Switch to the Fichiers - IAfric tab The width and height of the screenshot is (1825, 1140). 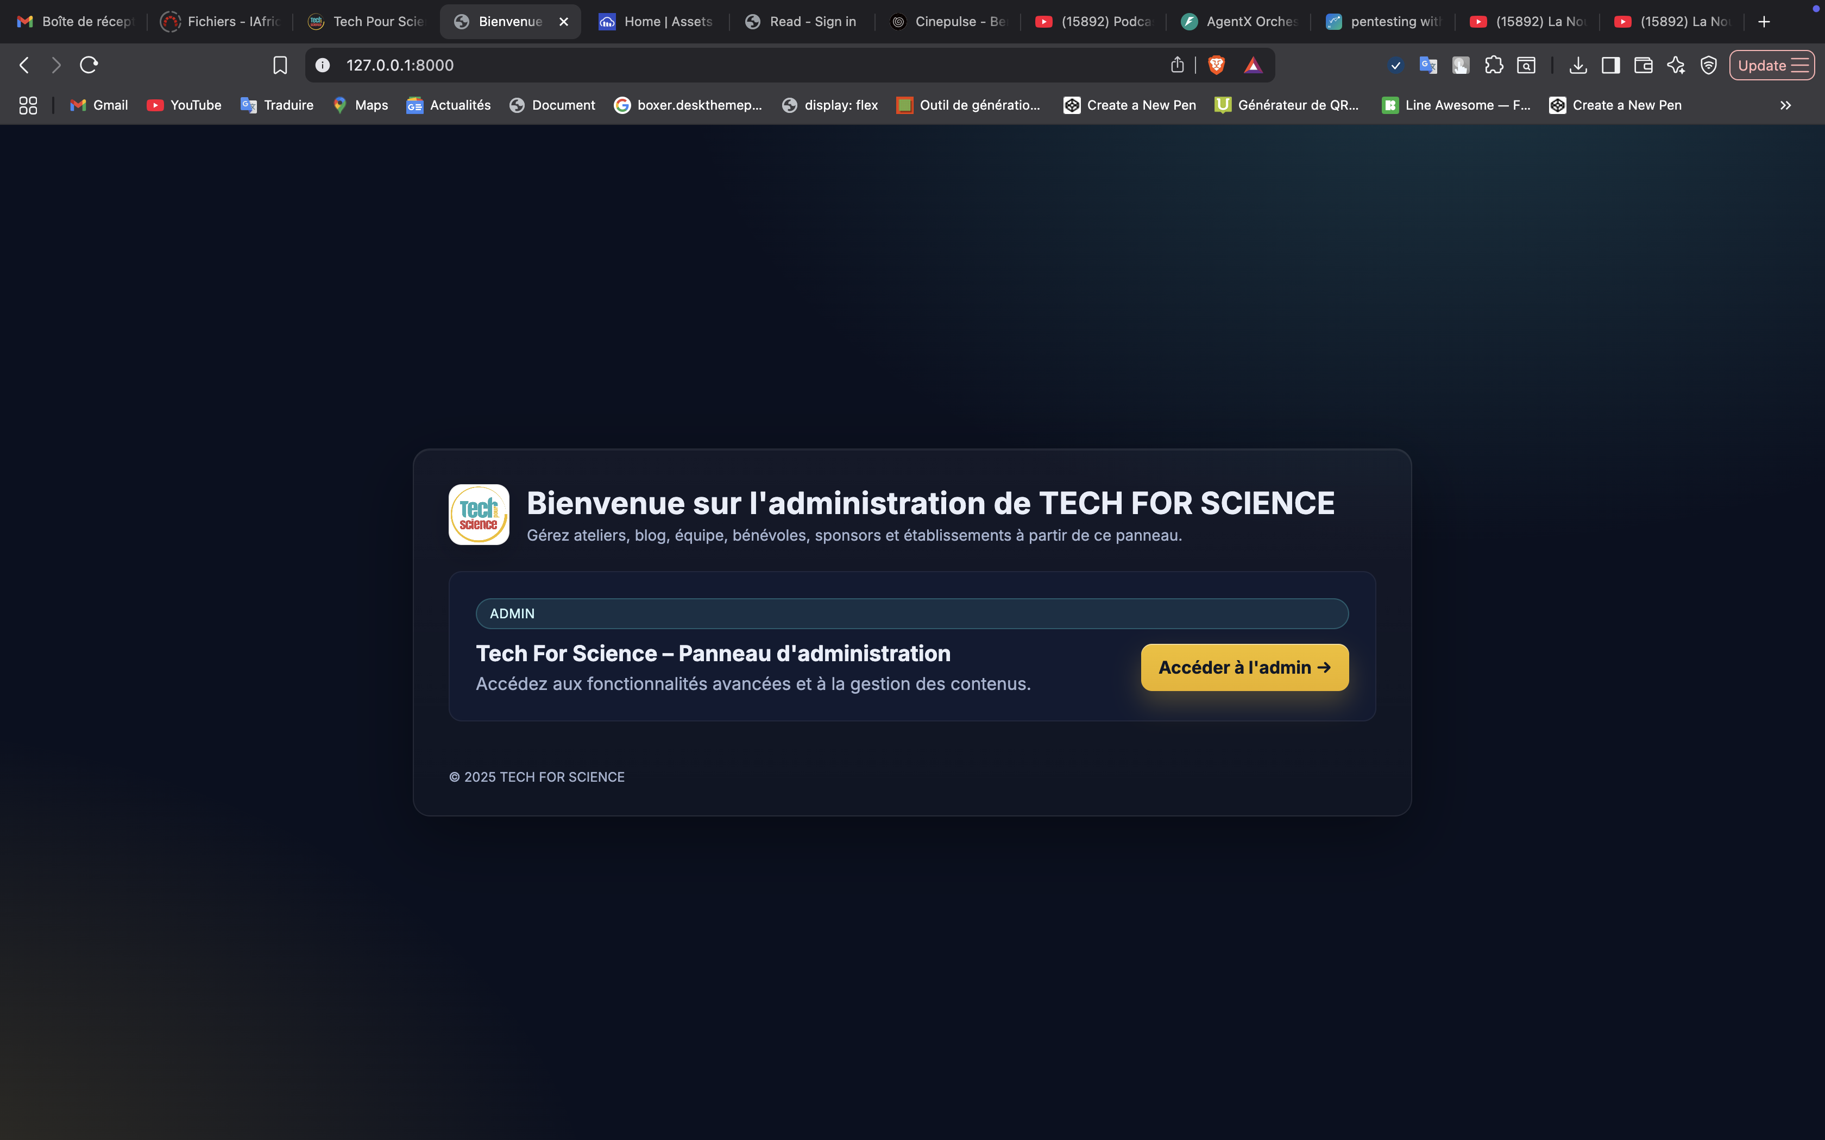point(219,22)
